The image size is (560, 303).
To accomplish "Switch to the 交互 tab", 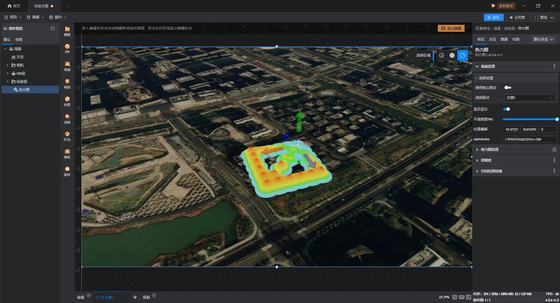I will [x=493, y=39].
